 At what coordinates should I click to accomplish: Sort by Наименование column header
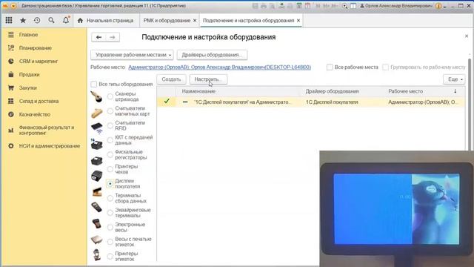click(198, 91)
